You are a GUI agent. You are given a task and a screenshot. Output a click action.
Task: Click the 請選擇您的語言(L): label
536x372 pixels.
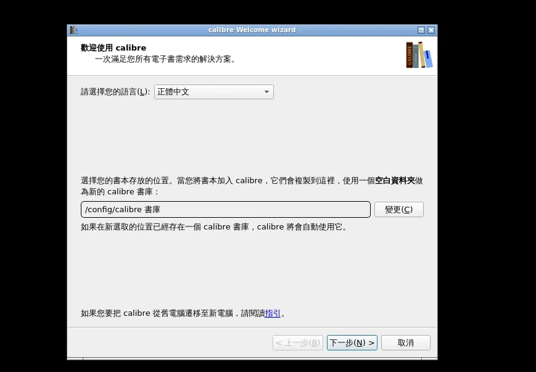click(115, 92)
